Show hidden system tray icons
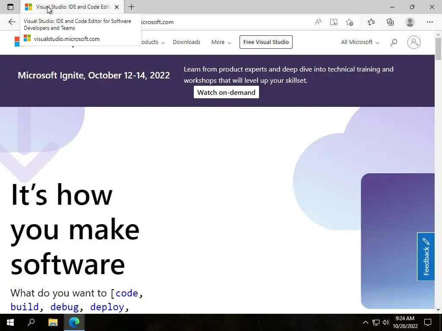 click(x=365, y=322)
